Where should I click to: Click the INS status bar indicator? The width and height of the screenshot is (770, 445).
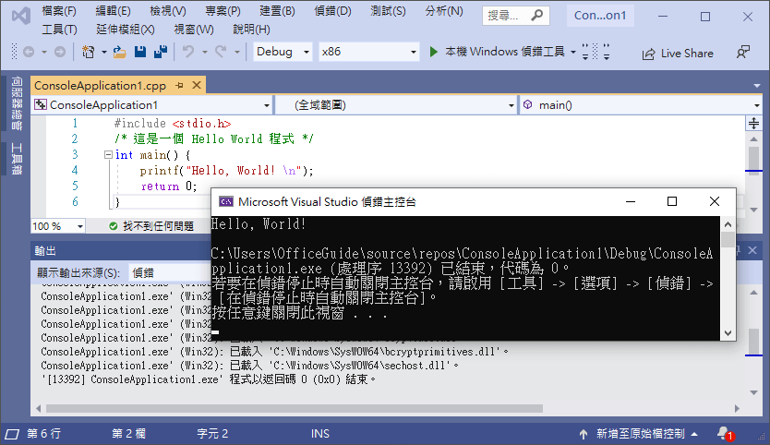320,434
